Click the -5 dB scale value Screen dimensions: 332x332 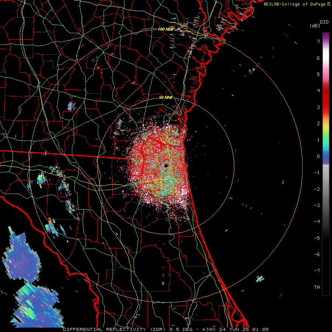point(317,238)
